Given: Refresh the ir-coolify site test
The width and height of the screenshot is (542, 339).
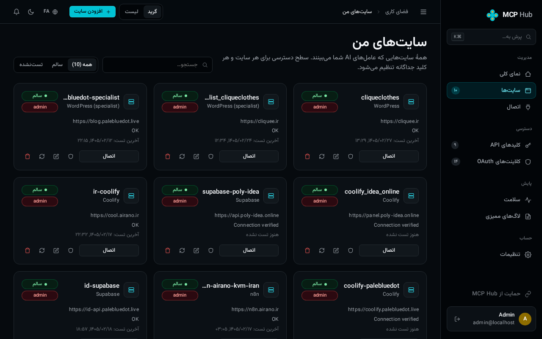Looking at the screenshot, I should click(x=42, y=250).
